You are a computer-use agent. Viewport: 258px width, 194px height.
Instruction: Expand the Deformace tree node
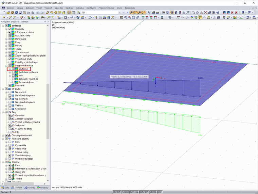tap(6, 39)
